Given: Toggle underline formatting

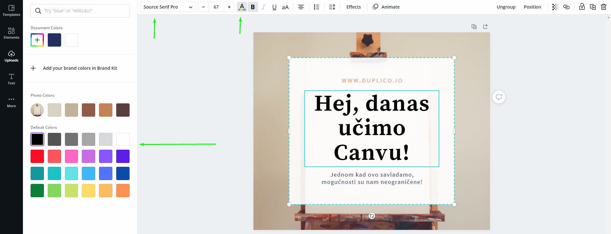Looking at the screenshot, I should pos(274,7).
